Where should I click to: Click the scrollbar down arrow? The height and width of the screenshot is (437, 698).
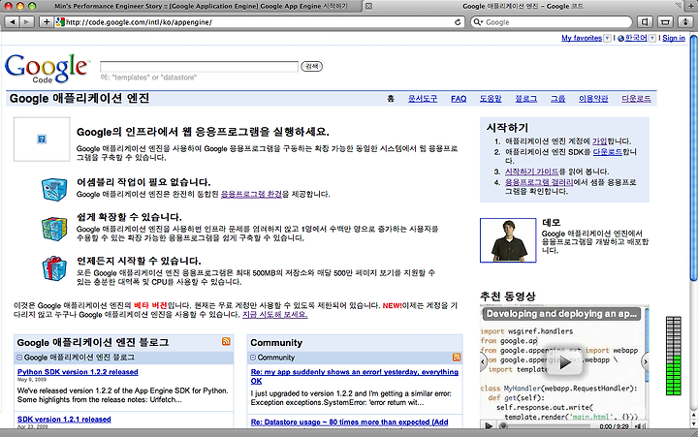pos(693,423)
